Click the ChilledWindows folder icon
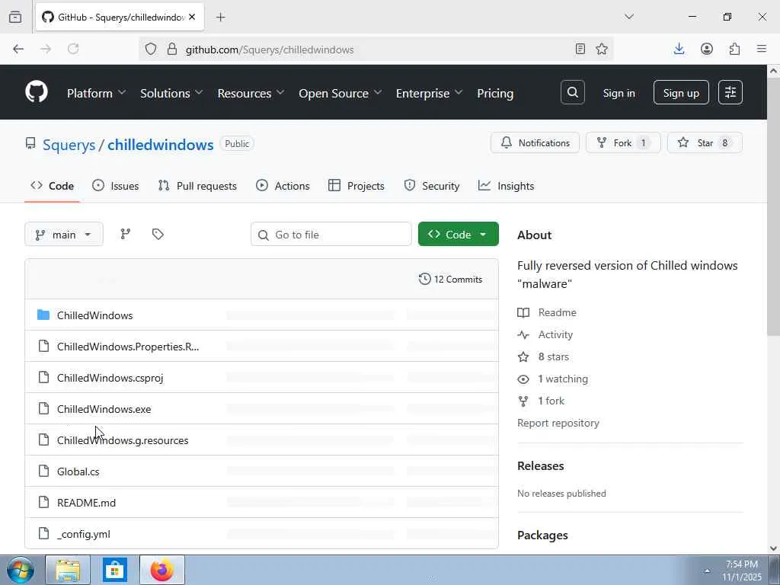780x585 pixels. point(43,315)
